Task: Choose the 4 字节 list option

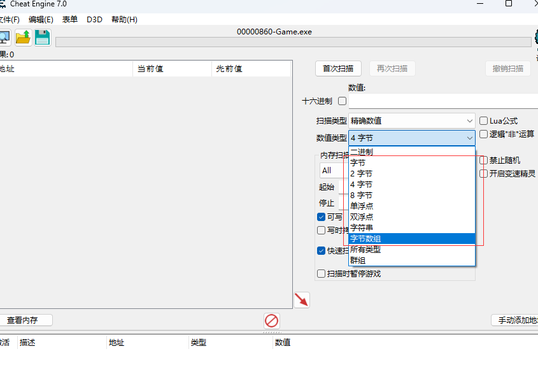Action: (x=412, y=185)
